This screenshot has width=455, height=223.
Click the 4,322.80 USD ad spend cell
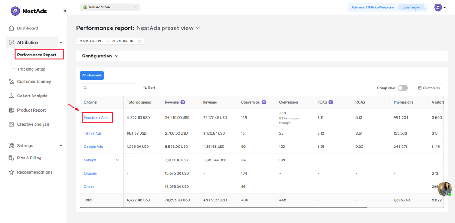(x=139, y=118)
